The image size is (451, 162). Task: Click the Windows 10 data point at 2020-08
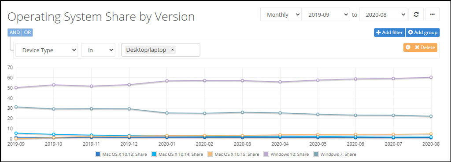(431, 77)
